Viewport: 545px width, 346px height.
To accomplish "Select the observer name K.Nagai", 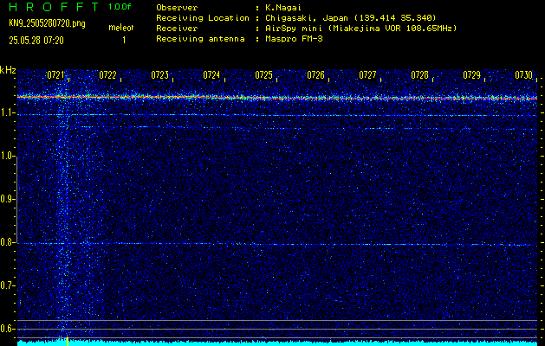I will tap(283, 8).
